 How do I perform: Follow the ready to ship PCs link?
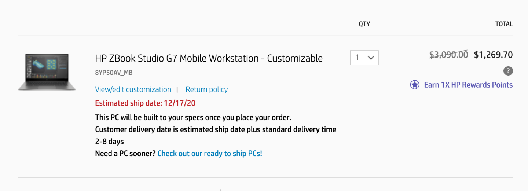210,153
